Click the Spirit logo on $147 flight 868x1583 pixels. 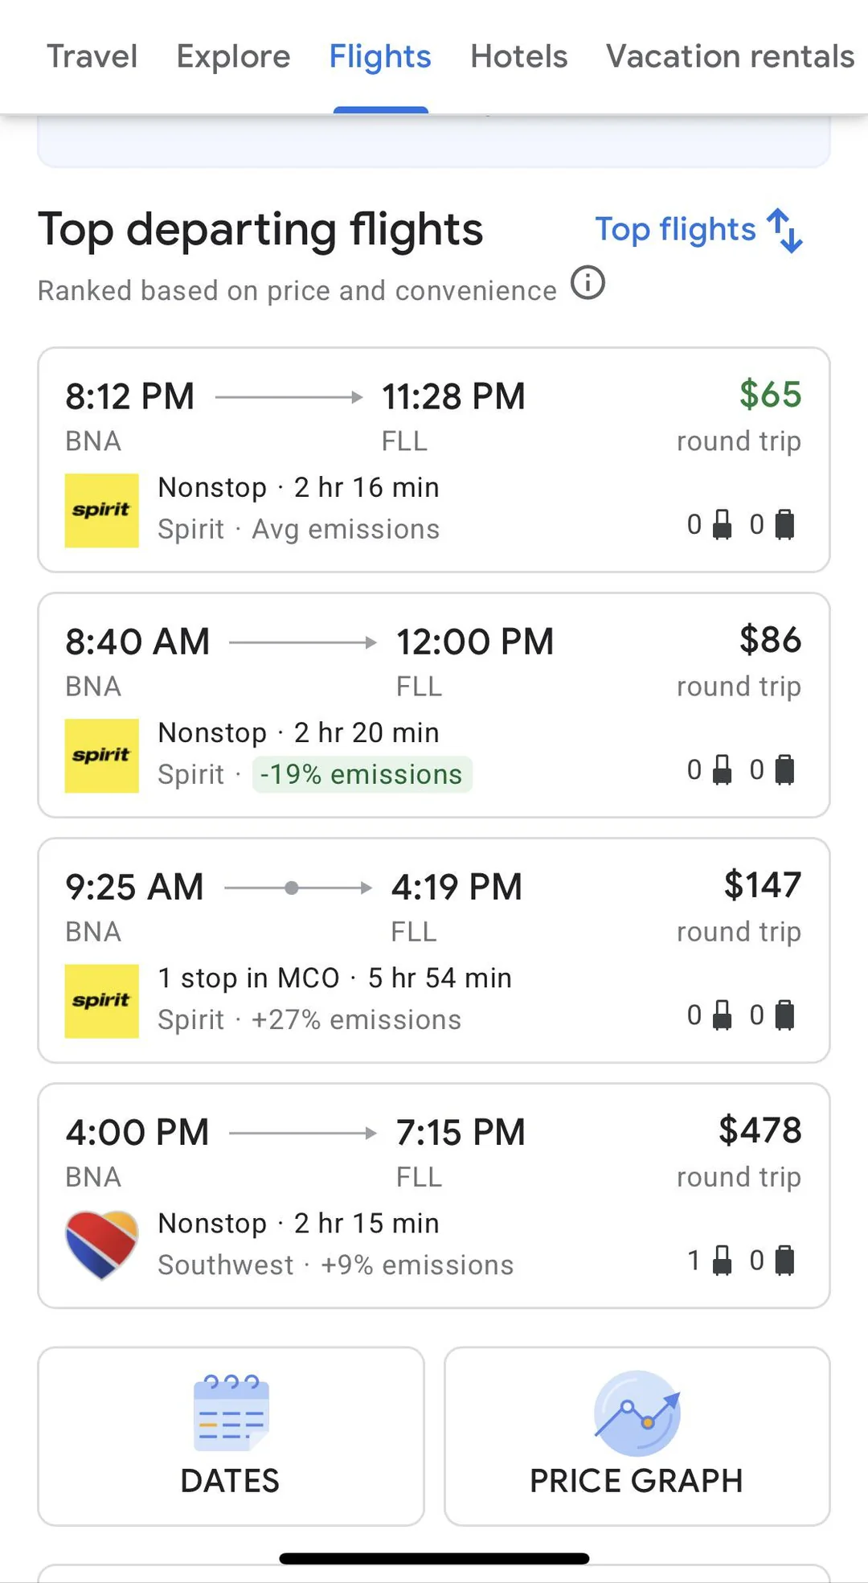pyautogui.click(x=101, y=1000)
